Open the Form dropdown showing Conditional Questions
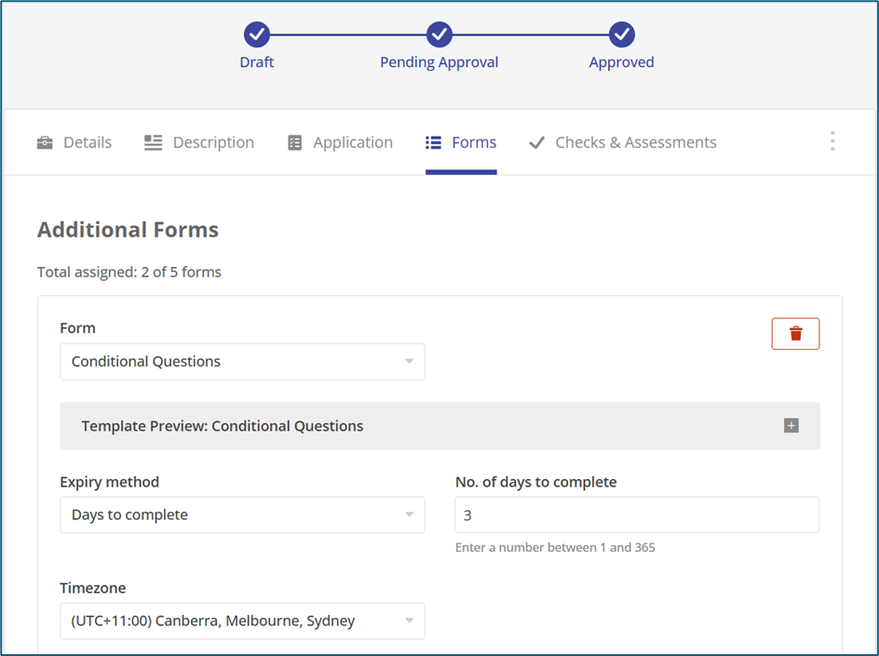Screen dimensions: 879x656 point(242,362)
